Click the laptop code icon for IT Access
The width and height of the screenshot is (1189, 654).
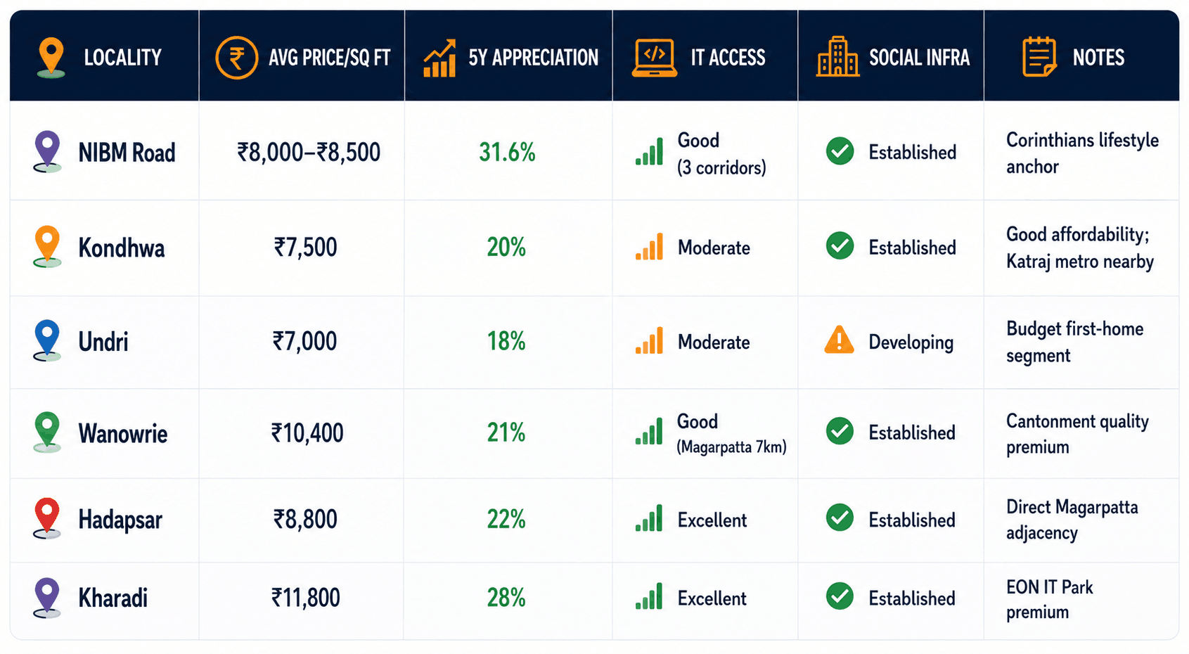(655, 58)
